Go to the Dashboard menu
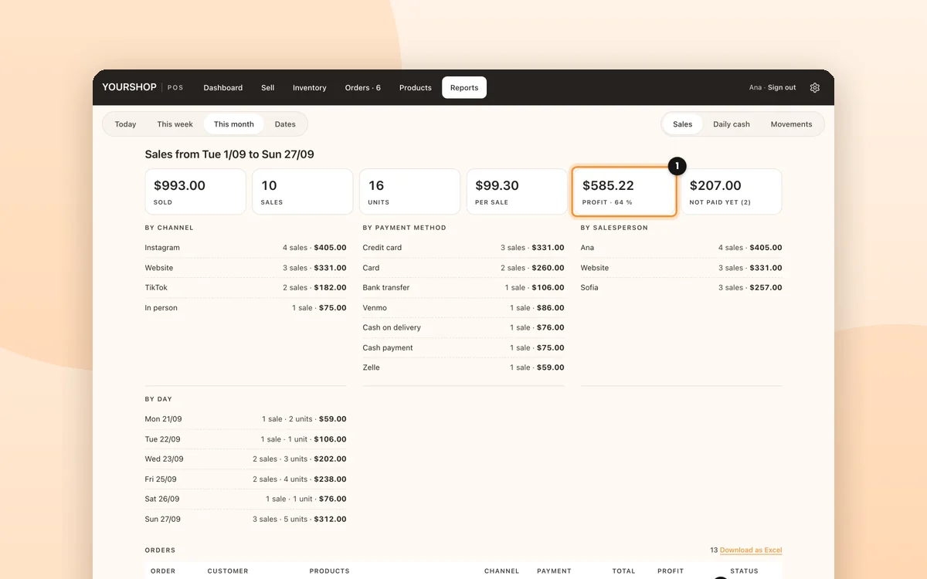The height and width of the screenshot is (579, 927). pyautogui.click(x=223, y=88)
